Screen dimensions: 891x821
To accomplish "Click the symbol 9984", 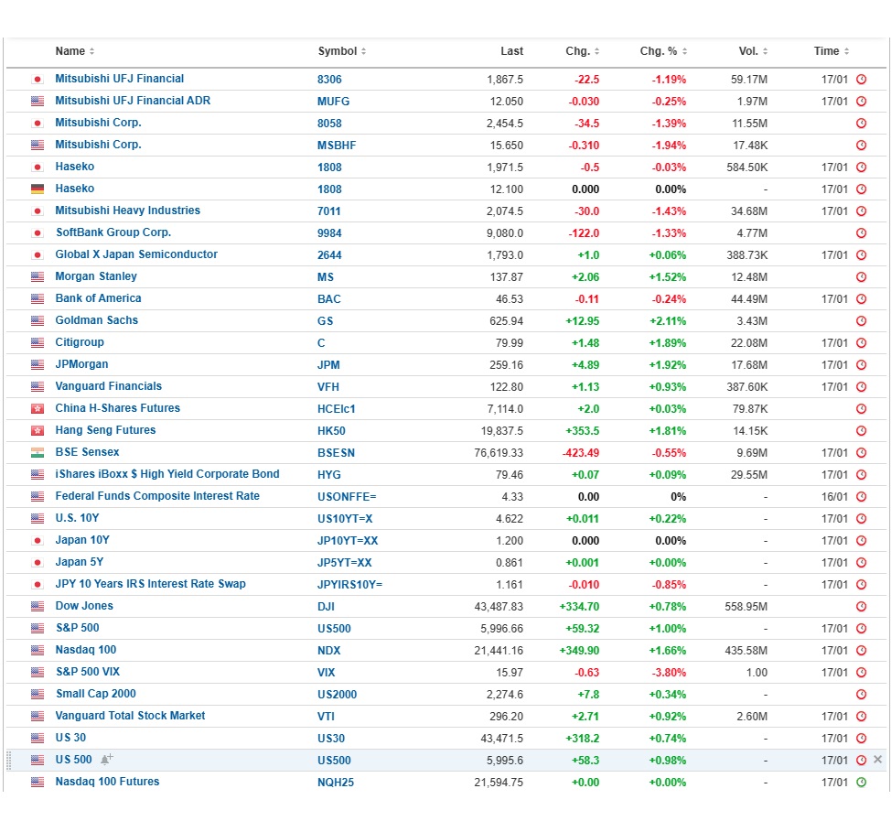I will (329, 233).
